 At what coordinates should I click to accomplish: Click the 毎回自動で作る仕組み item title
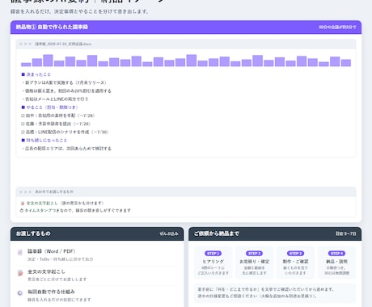tap(51, 292)
